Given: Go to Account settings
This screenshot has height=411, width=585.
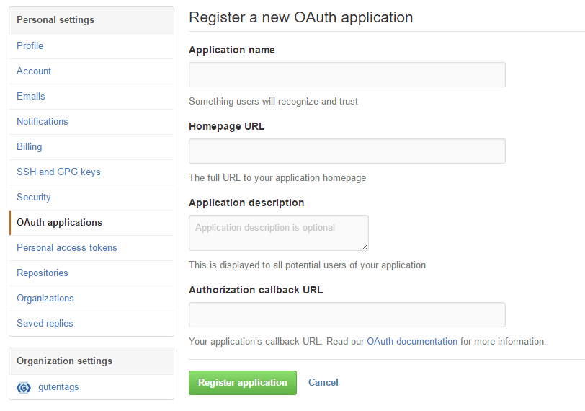Looking at the screenshot, I should coord(34,71).
